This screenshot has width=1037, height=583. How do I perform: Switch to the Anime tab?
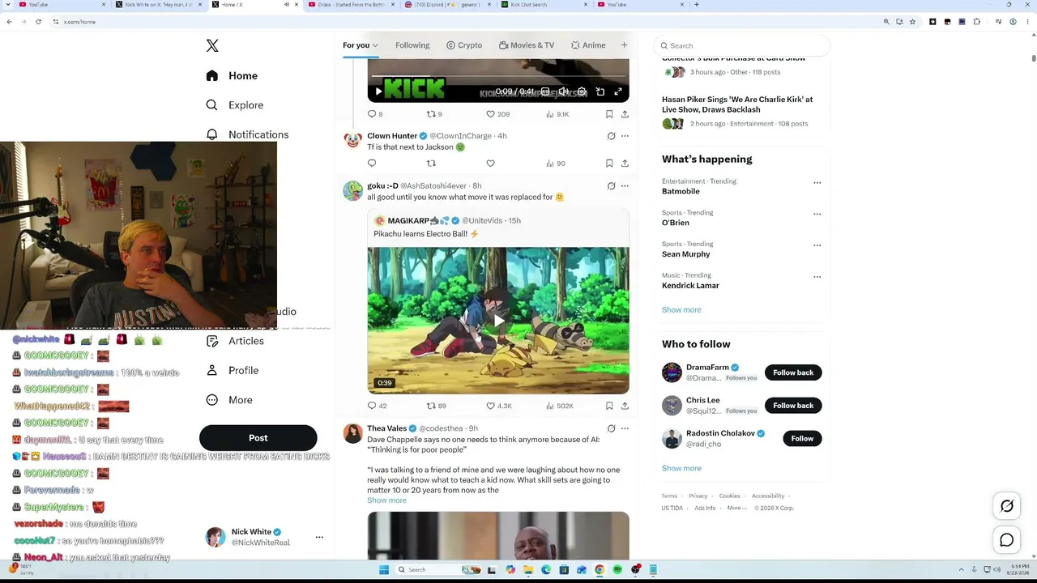[x=588, y=45]
